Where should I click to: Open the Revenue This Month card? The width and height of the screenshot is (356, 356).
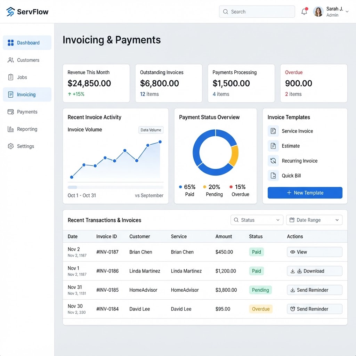pyautogui.click(x=96, y=83)
